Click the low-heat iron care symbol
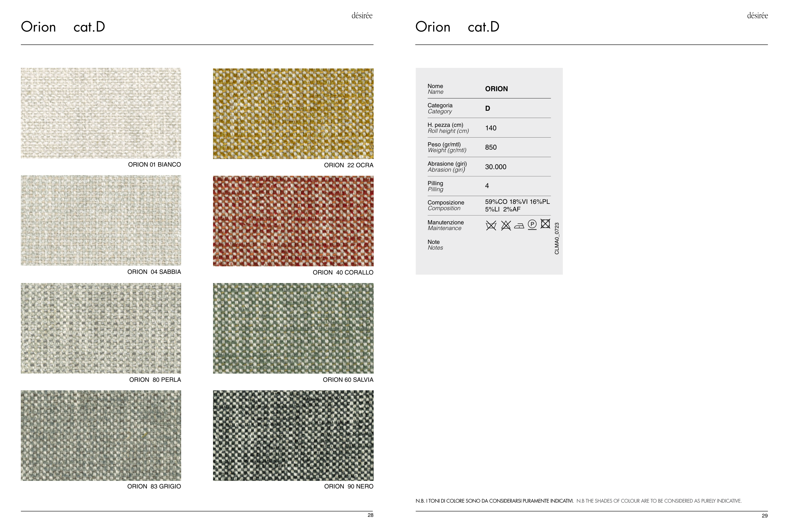 519,226
